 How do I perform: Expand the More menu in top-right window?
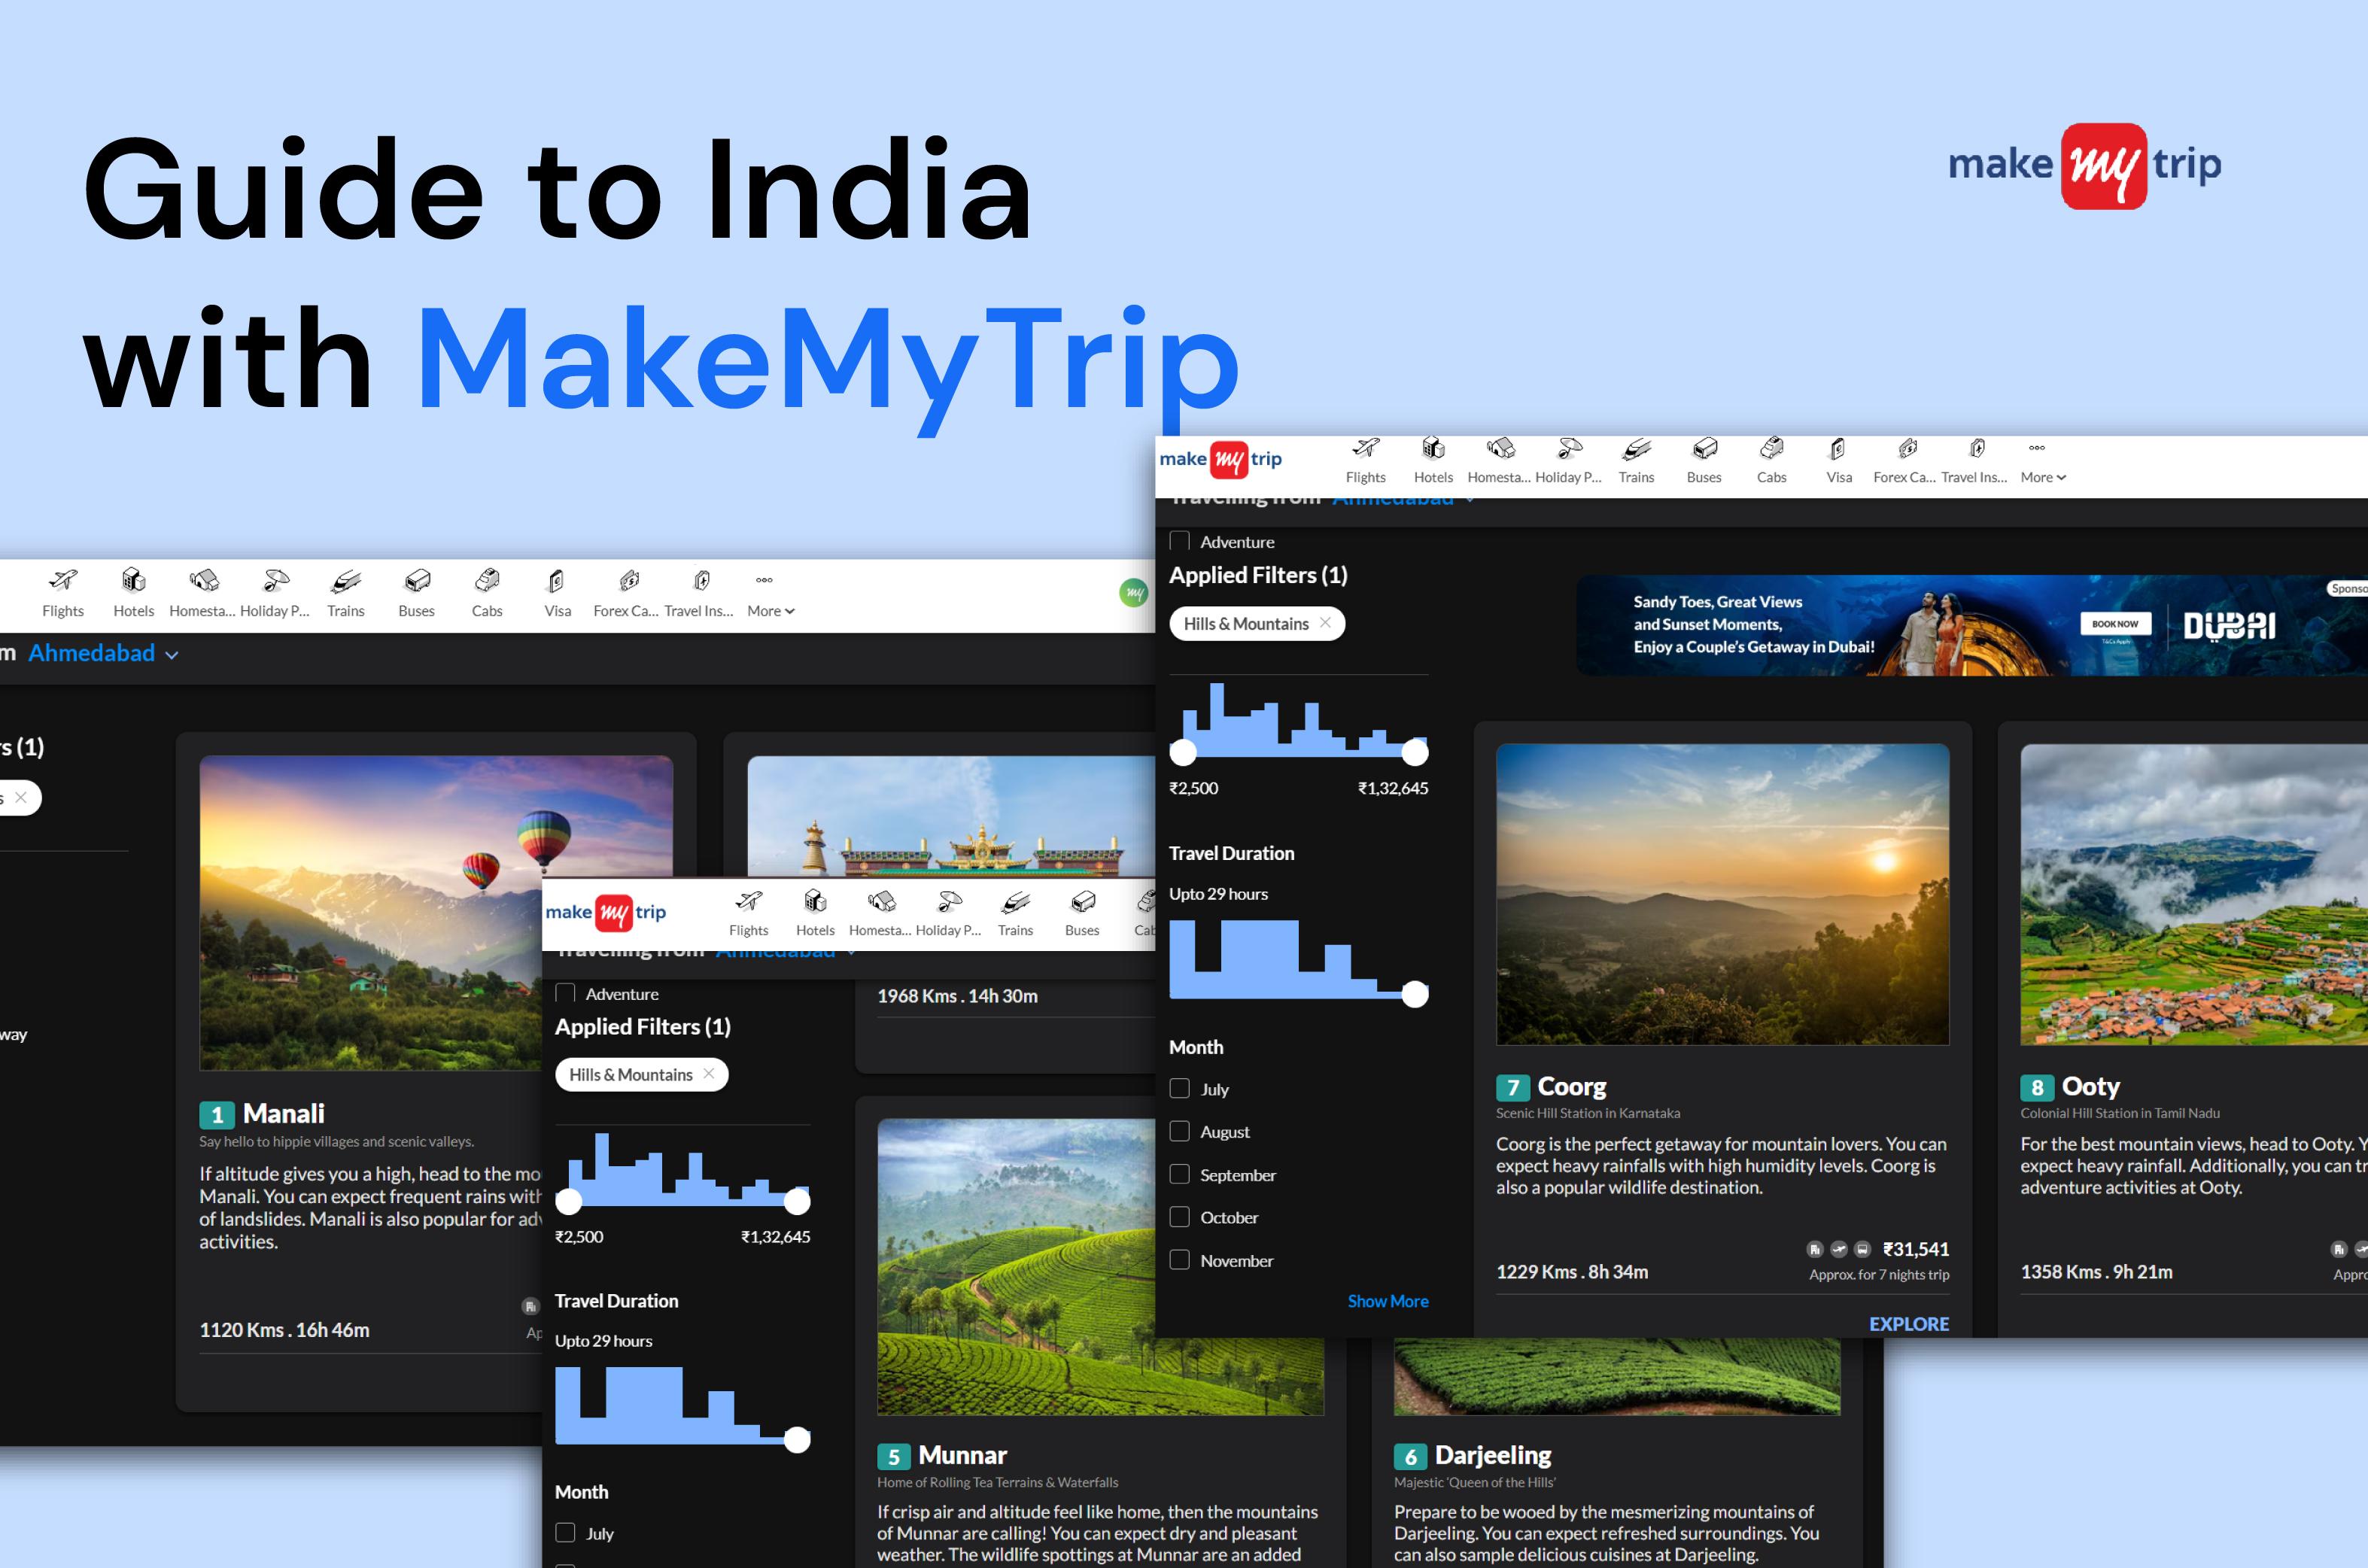2042,461
